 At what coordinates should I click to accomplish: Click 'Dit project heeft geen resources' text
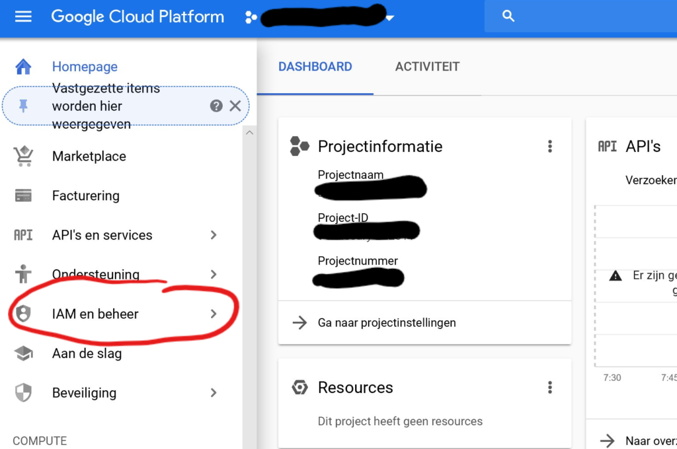coord(400,421)
